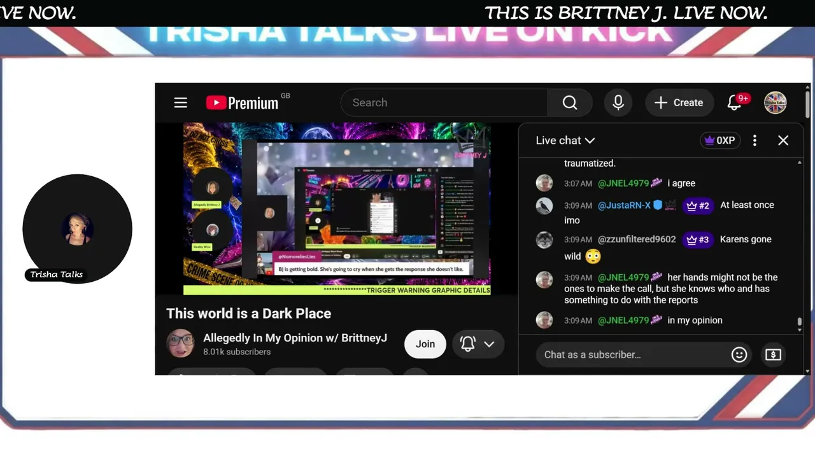
Task: Open live chat three-dot options menu
Action: 755,141
